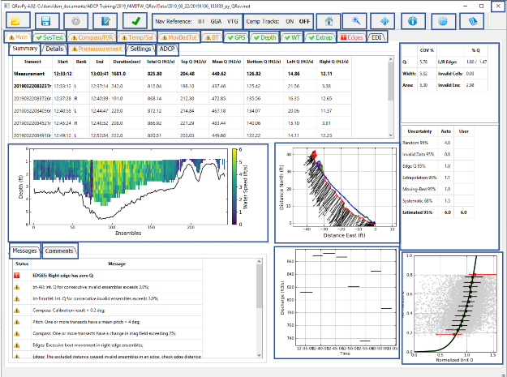The height and width of the screenshot is (377, 507).
Task: Click the Duration(sec) column header
Action: click(x=127, y=62)
